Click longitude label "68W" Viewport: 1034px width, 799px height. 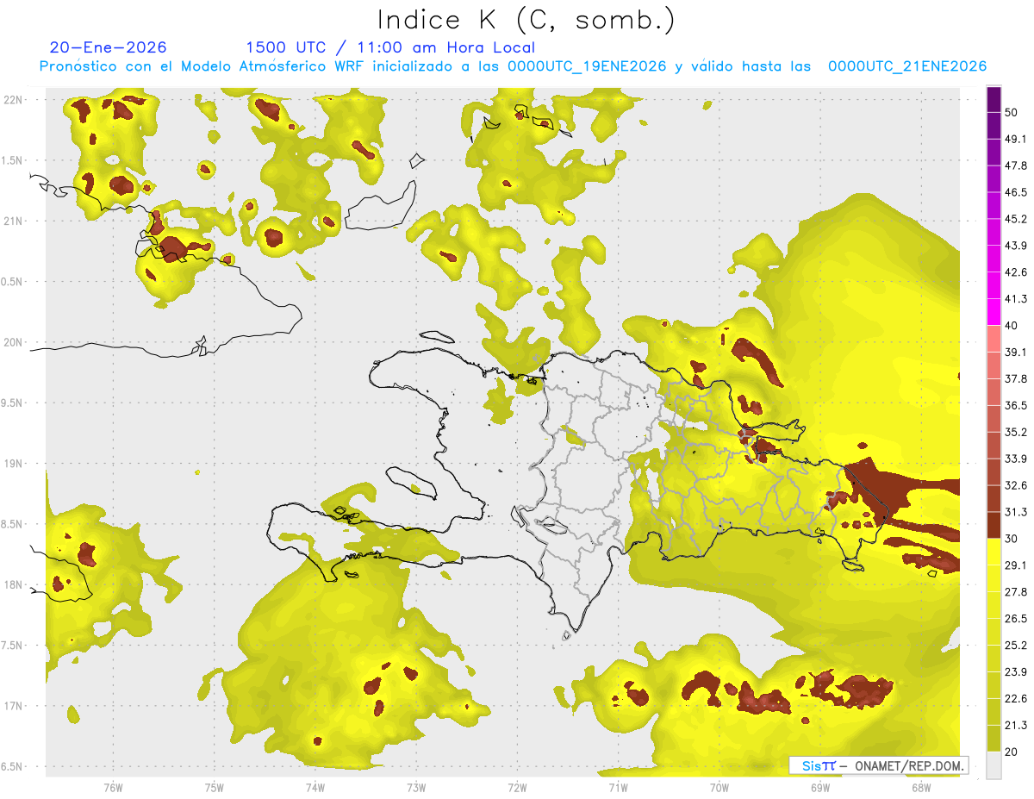(x=921, y=787)
